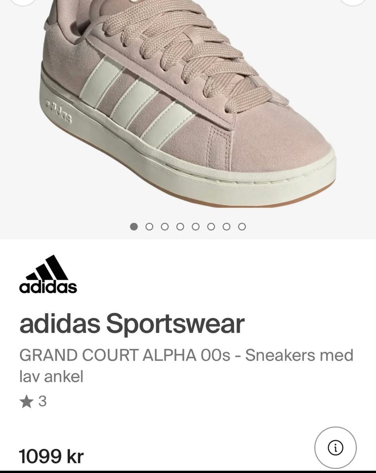
Task: Show the sixth carousel image via its dot
Action: pyautogui.click(x=211, y=227)
